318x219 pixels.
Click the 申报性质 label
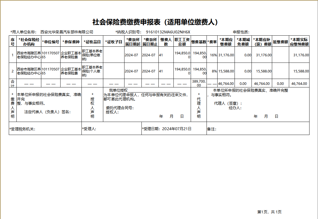coord(241,32)
